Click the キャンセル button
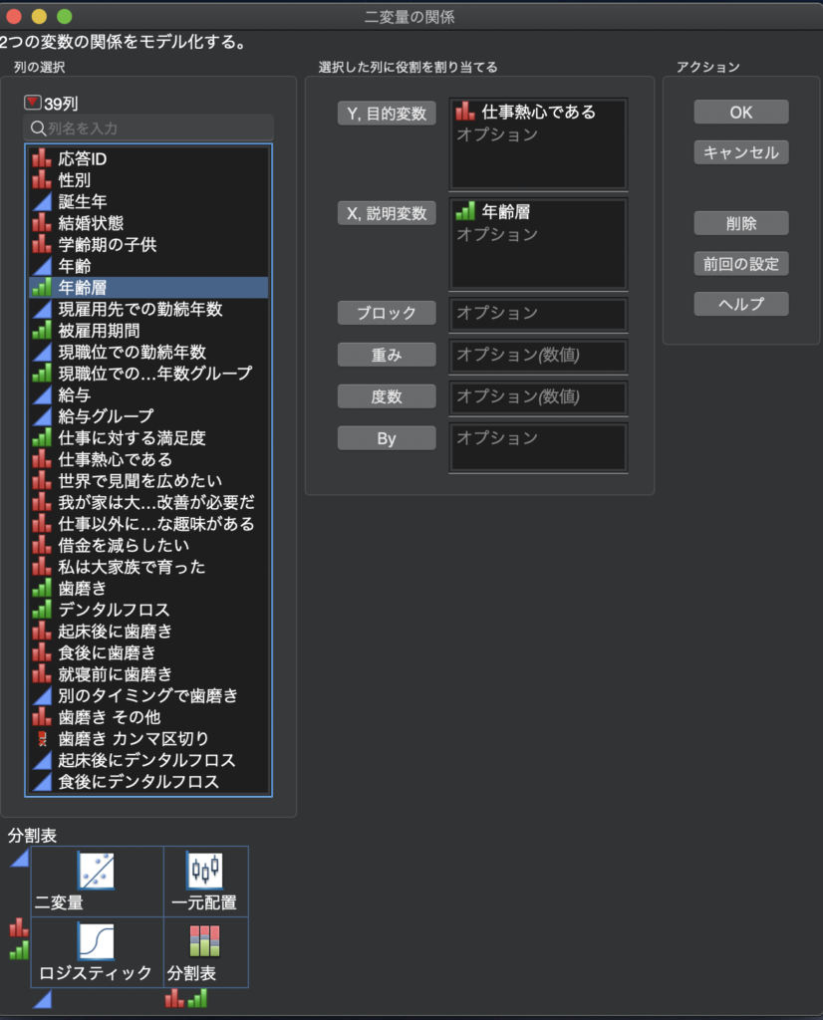Screen dimensions: 823x1020 pos(741,152)
